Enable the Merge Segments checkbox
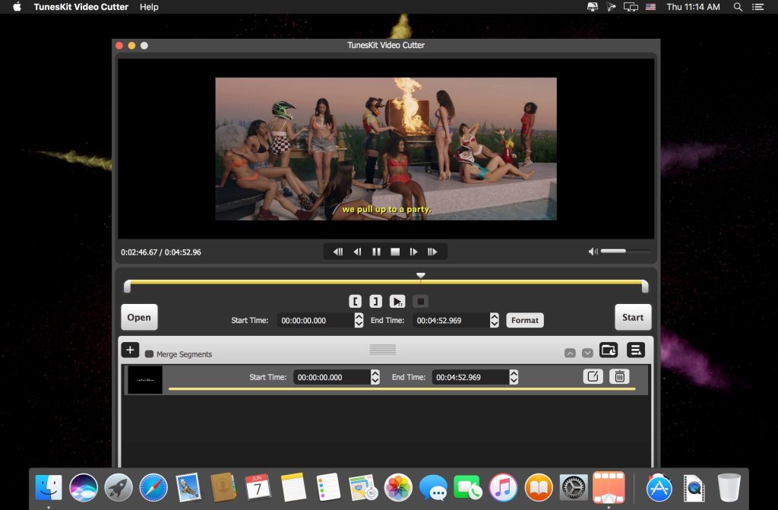Image resolution: width=778 pixels, height=510 pixels. 149,354
